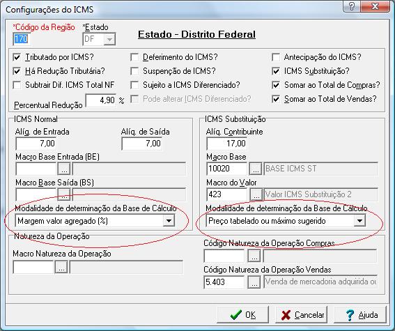
Task: Click the Cancelar button
Action: tap(301, 315)
